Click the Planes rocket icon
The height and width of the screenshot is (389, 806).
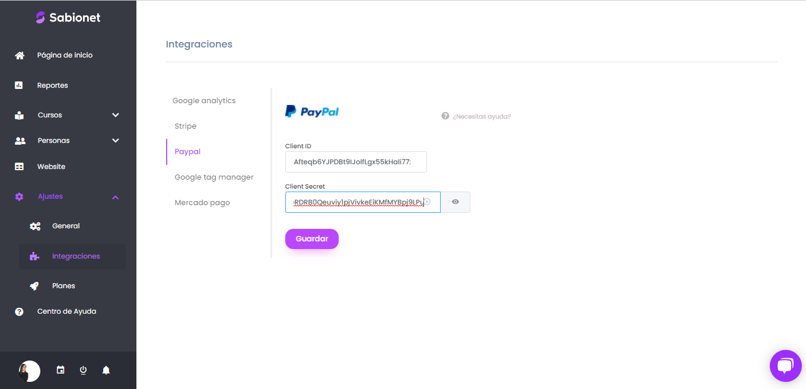coord(34,286)
